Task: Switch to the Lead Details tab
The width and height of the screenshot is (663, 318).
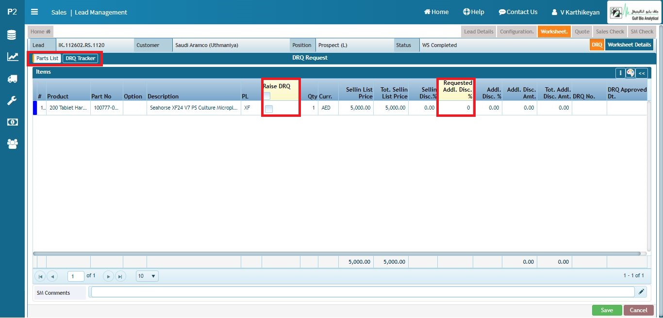Action: [x=479, y=32]
